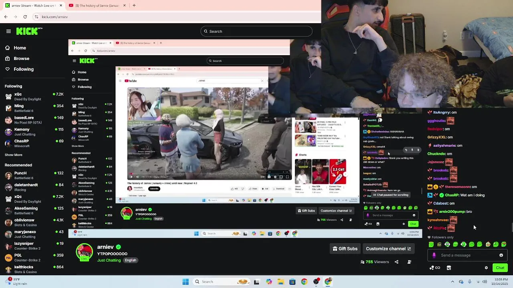The width and height of the screenshot is (513, 288).
Task: Launch Copilot from the taskbar
Action: click(269, 282)
